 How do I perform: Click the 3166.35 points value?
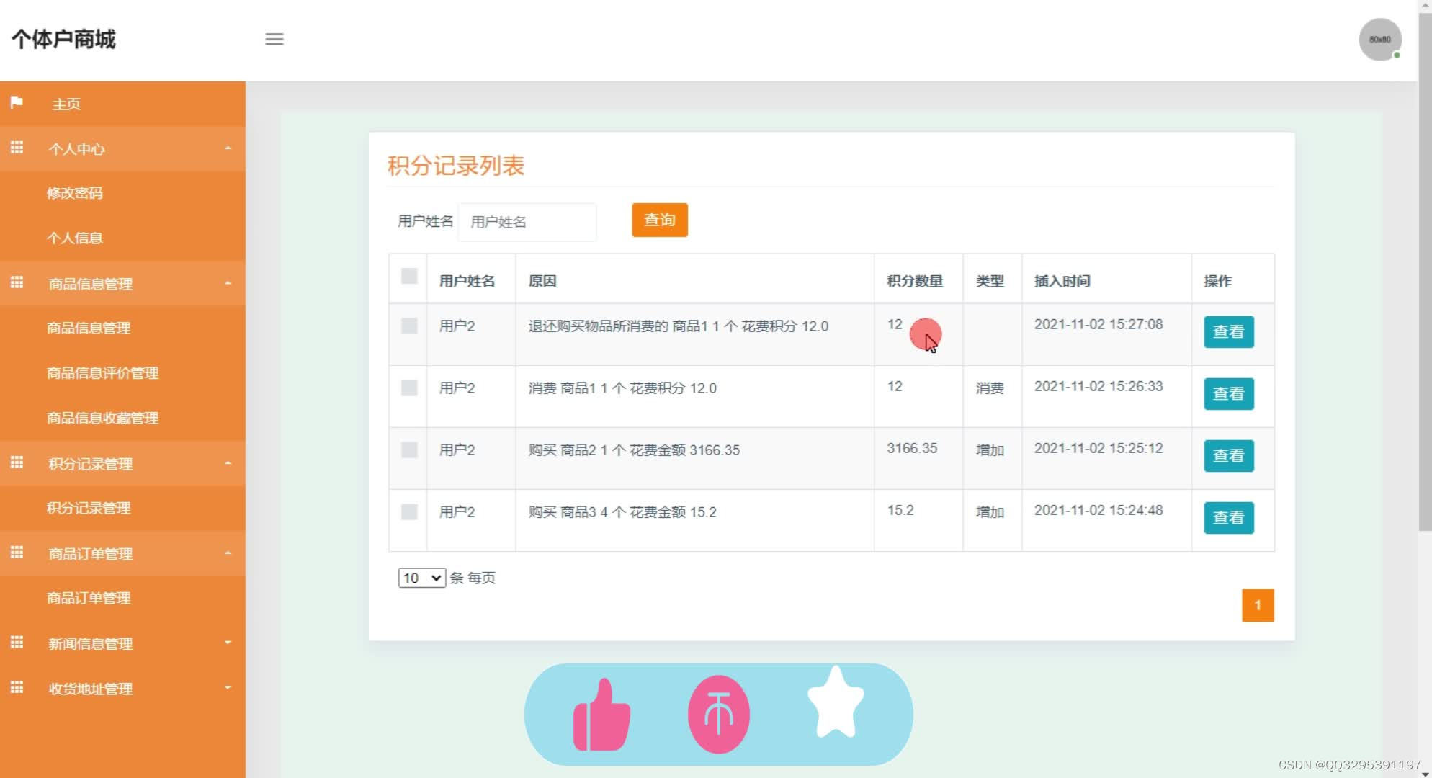pos(912,448)
